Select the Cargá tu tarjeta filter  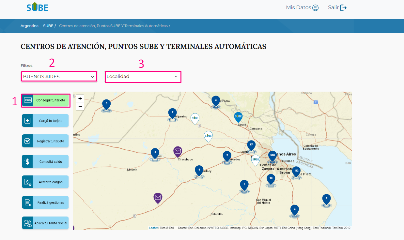pyautogui.click(x=45, y=121)
